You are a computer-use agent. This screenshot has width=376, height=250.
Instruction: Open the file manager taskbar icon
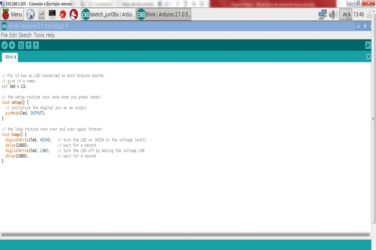pos(41,14)
